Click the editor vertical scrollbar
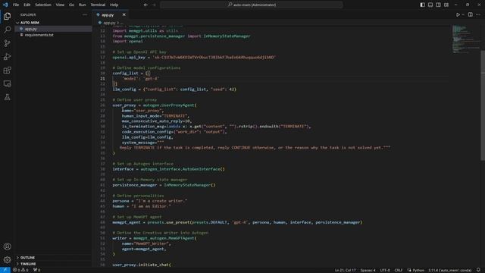The image size is (485, 273). (x=483, y=105)
